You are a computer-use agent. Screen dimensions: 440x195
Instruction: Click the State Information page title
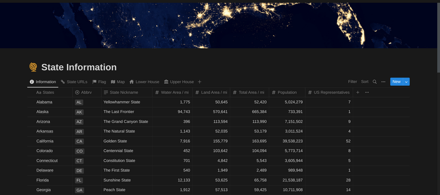pos(79,67)
